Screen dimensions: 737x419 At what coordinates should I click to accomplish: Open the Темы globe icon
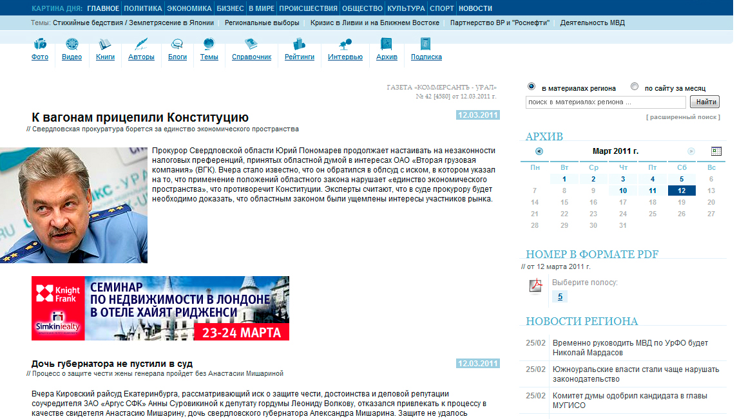point(209,44)
